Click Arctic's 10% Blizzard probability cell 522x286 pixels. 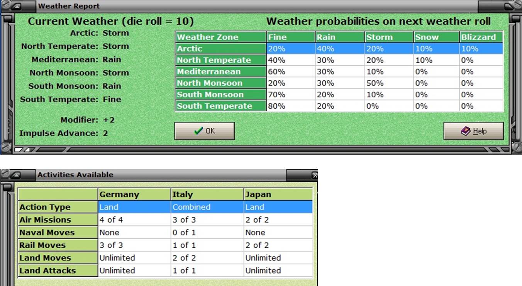coord(481,49)
